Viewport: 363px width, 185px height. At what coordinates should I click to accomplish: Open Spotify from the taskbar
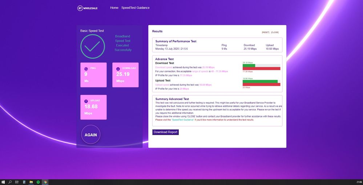(38, 182)
